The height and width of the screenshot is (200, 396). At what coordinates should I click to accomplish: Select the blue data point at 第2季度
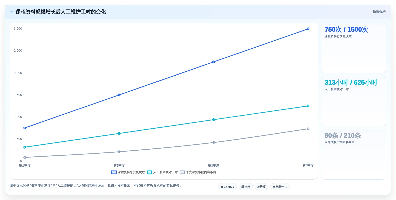(x=119, y=95)
